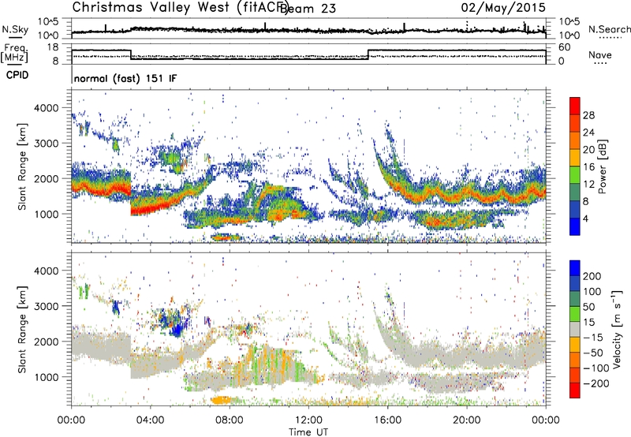Viewport: 631px width, 437px height.
Task: Click the blue velocity patch near 05:00 at 2200 km
Action: pyautogui.click(x=175, y=331)
